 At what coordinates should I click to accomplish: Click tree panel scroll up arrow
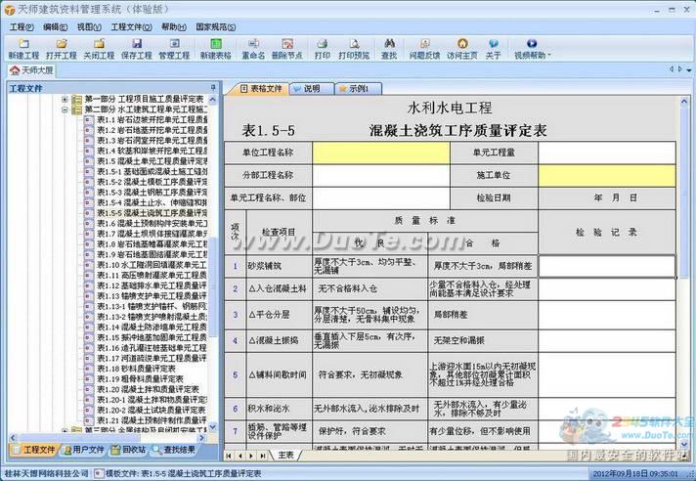click(x=213, y=100)
